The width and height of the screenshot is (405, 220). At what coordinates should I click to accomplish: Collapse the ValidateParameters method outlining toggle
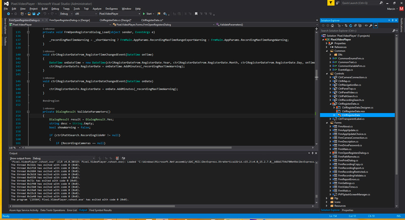point(28,112)
